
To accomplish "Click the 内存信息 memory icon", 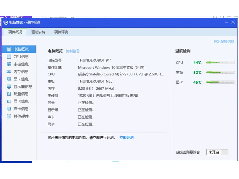I will pos(9,72).
